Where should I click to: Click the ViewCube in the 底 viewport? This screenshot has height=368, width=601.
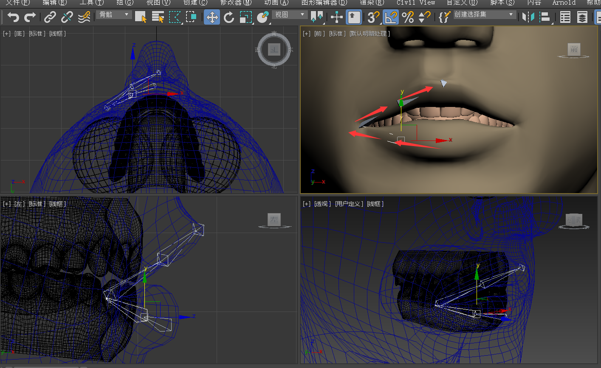pyautogui.click(x=274, y=50)
